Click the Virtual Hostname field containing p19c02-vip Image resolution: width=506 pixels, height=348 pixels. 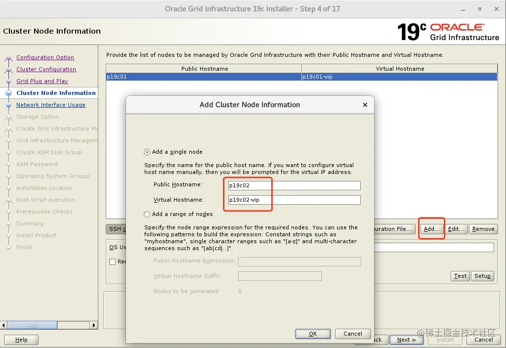coord(294,200)
